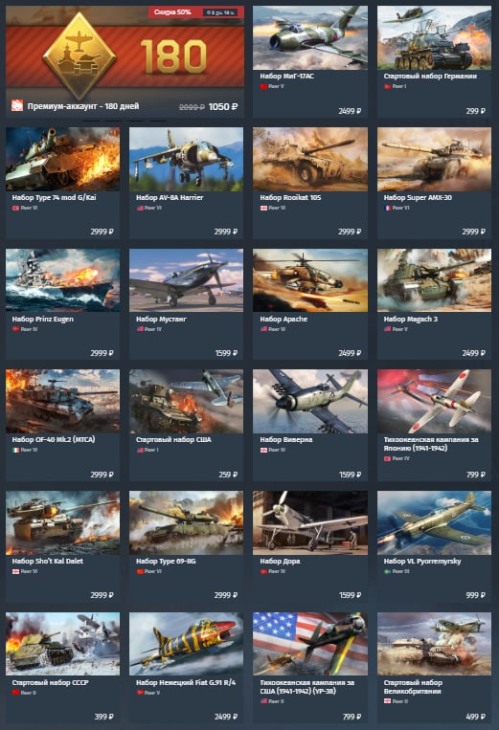Screen dimensions: 499x730
Task: Click the Britain starter pack price 499 ₽
Action: (x=475, y=717)
